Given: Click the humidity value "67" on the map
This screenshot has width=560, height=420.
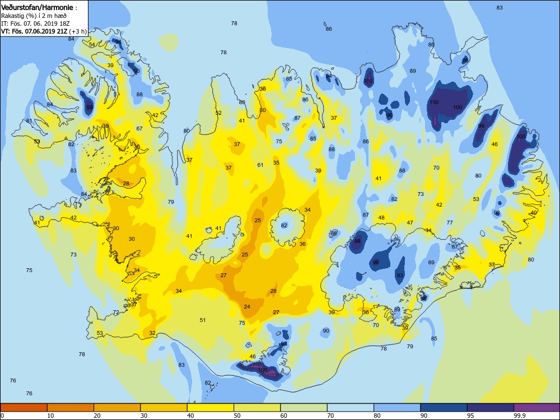Looking at the screenshot, I should (x=139, y=128).
